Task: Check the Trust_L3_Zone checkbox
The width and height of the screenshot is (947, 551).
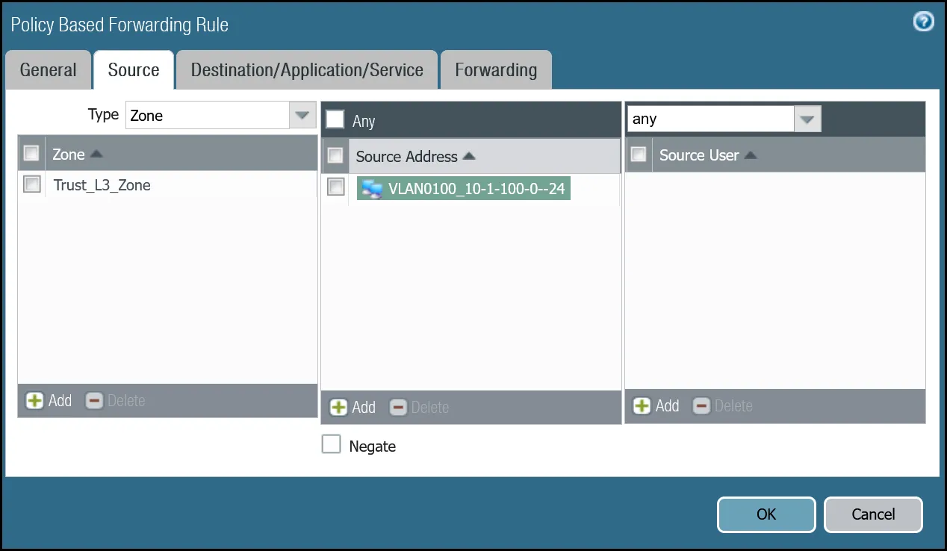Action: [31, 184]
